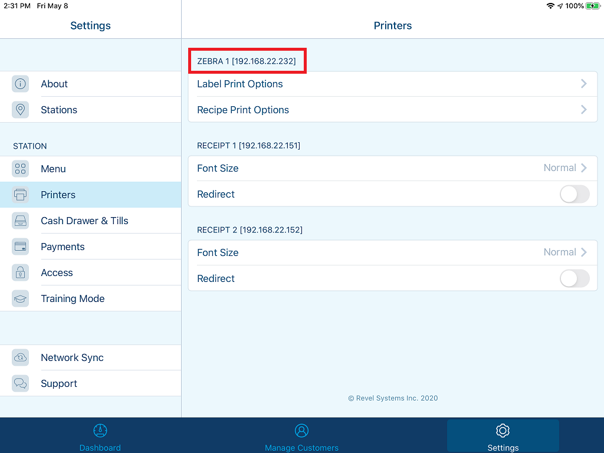Select the Zebra 1 printer header
The width and height of the screenshot is (604, 453).
pyautogui.click(x=247, y=61)
